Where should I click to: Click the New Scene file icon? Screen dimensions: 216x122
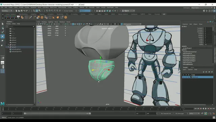coord(17,11)
